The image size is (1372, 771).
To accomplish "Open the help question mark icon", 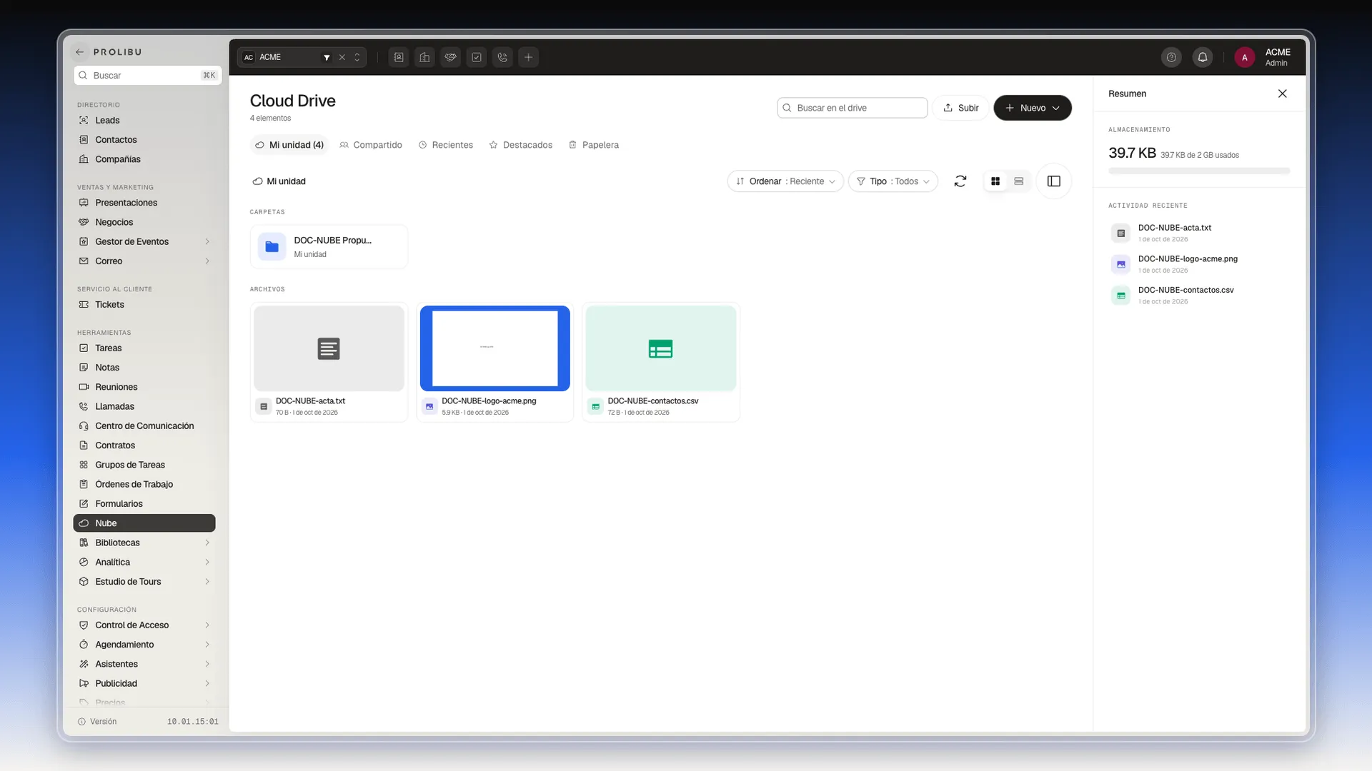I will (1171, 57).
